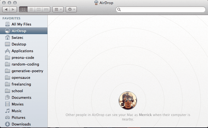Click the Music note icon
This screenshot has height=128, width=208.
pos(7,111)
